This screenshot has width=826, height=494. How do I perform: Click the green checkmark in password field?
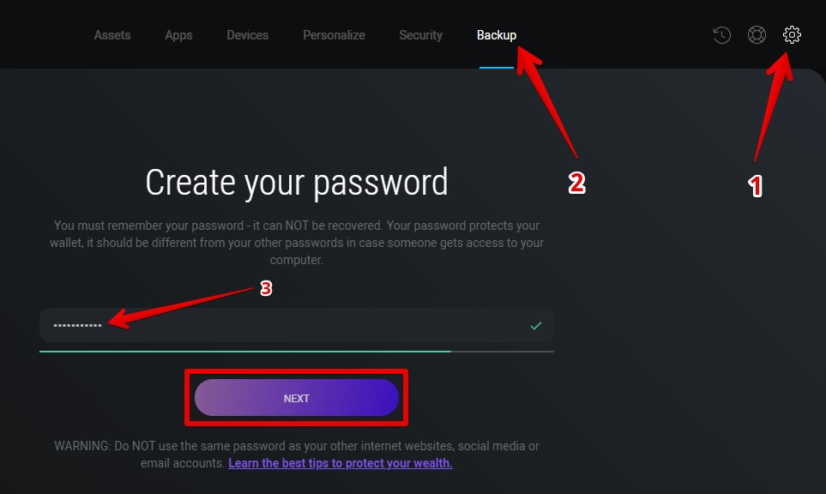536,326
